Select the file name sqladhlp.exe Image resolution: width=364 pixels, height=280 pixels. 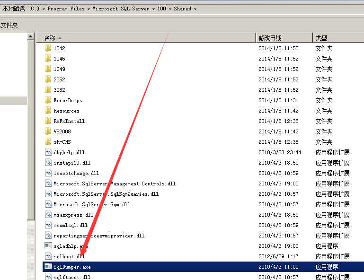coord(71,246)
